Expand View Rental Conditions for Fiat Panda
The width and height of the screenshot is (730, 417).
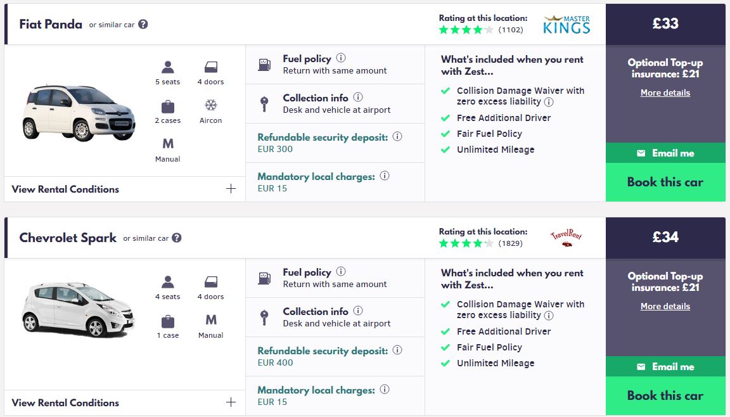231,189
